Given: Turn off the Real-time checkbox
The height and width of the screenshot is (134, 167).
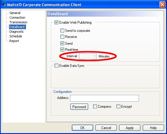Looking at the screenshot, I should 62,49.
